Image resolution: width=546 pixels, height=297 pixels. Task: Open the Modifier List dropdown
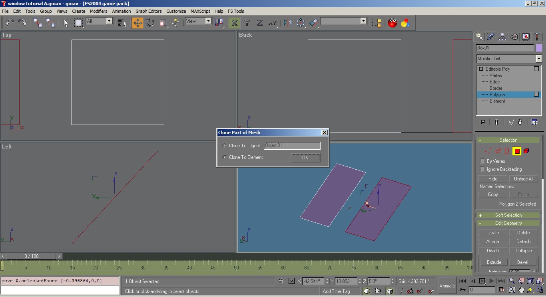click(x=538, y=59)
